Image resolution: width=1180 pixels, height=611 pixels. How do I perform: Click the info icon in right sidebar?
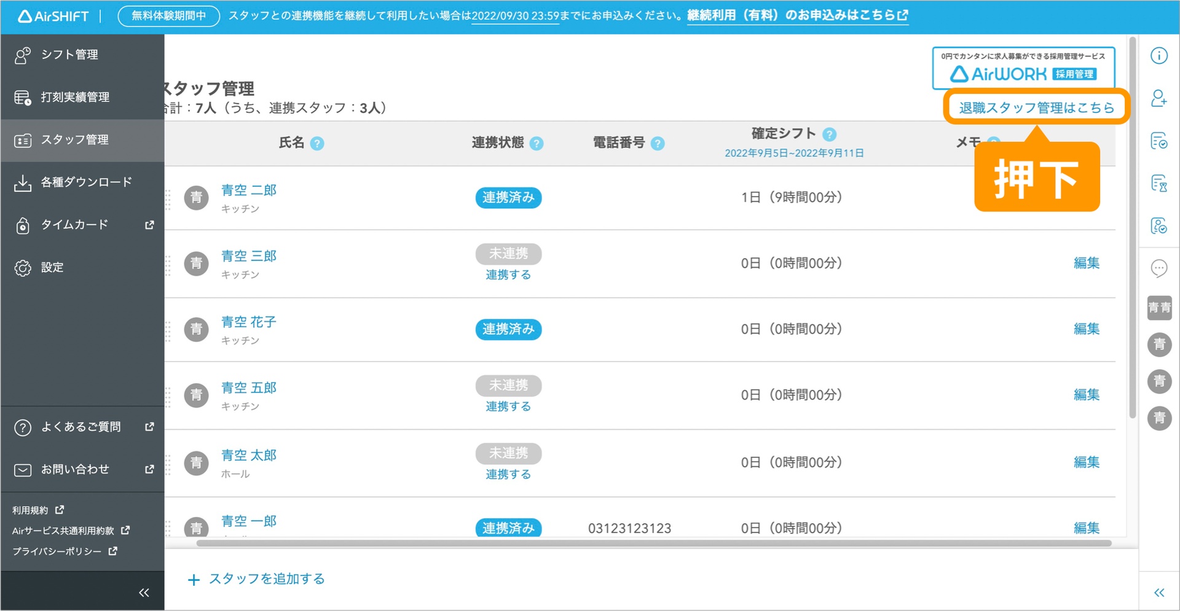click(x=1158, y=56)
